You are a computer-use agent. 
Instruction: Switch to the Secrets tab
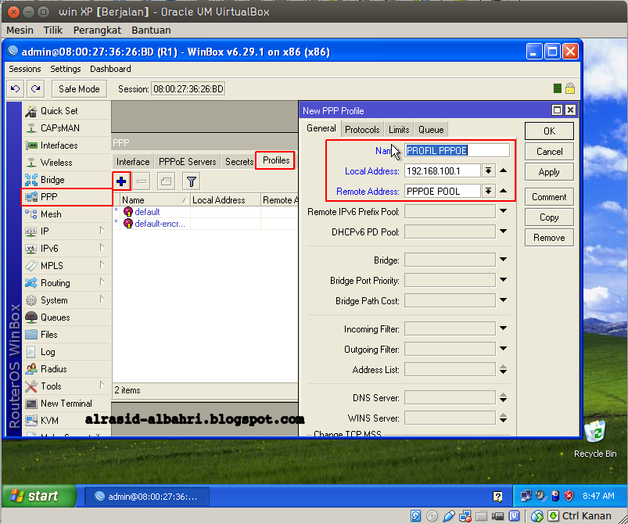coord(239,162)
